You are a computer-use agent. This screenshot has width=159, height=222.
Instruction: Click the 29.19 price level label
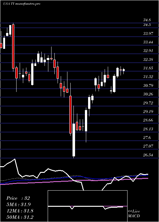click(149, 112)
